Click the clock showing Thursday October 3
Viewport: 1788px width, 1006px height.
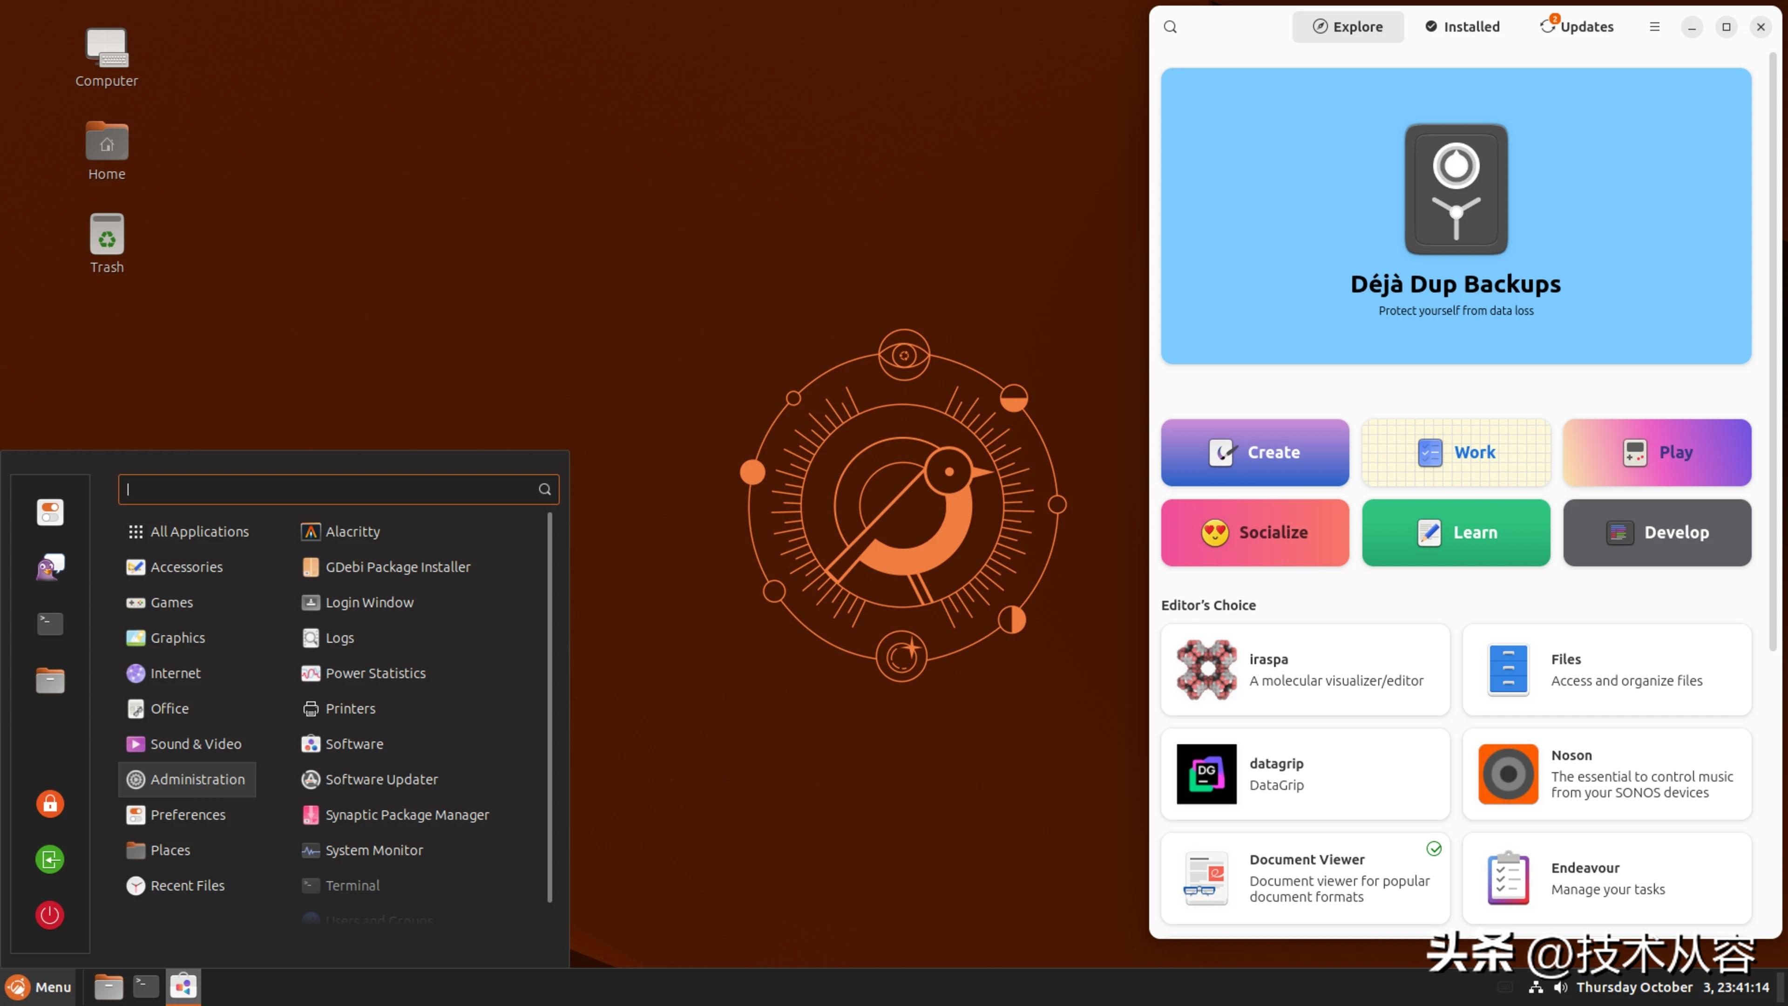1673,987
